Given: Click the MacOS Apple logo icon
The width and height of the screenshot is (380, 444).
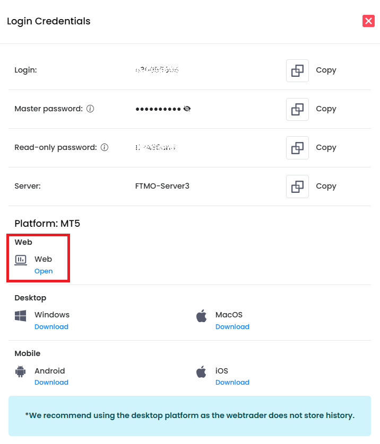Looking at the screenshot, I should tap(202, 316).
